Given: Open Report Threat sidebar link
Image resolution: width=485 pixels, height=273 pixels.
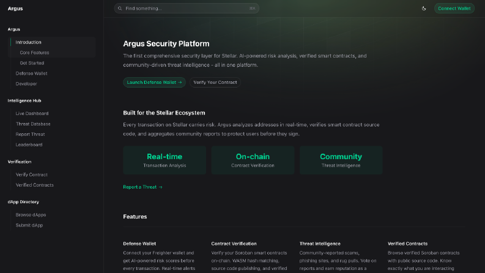Looking at the screenshot, I should coord(31,134).
